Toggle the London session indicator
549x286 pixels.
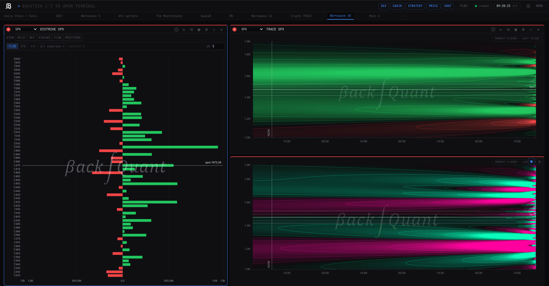(482, 6)
